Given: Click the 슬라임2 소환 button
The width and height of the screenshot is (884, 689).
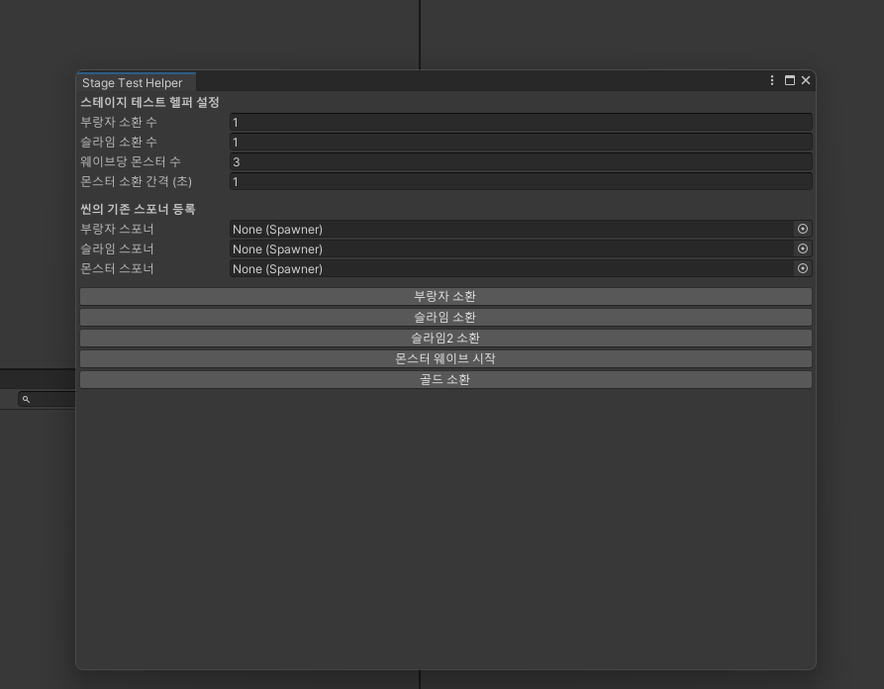Looking at the screenshot, I should 445,339.
